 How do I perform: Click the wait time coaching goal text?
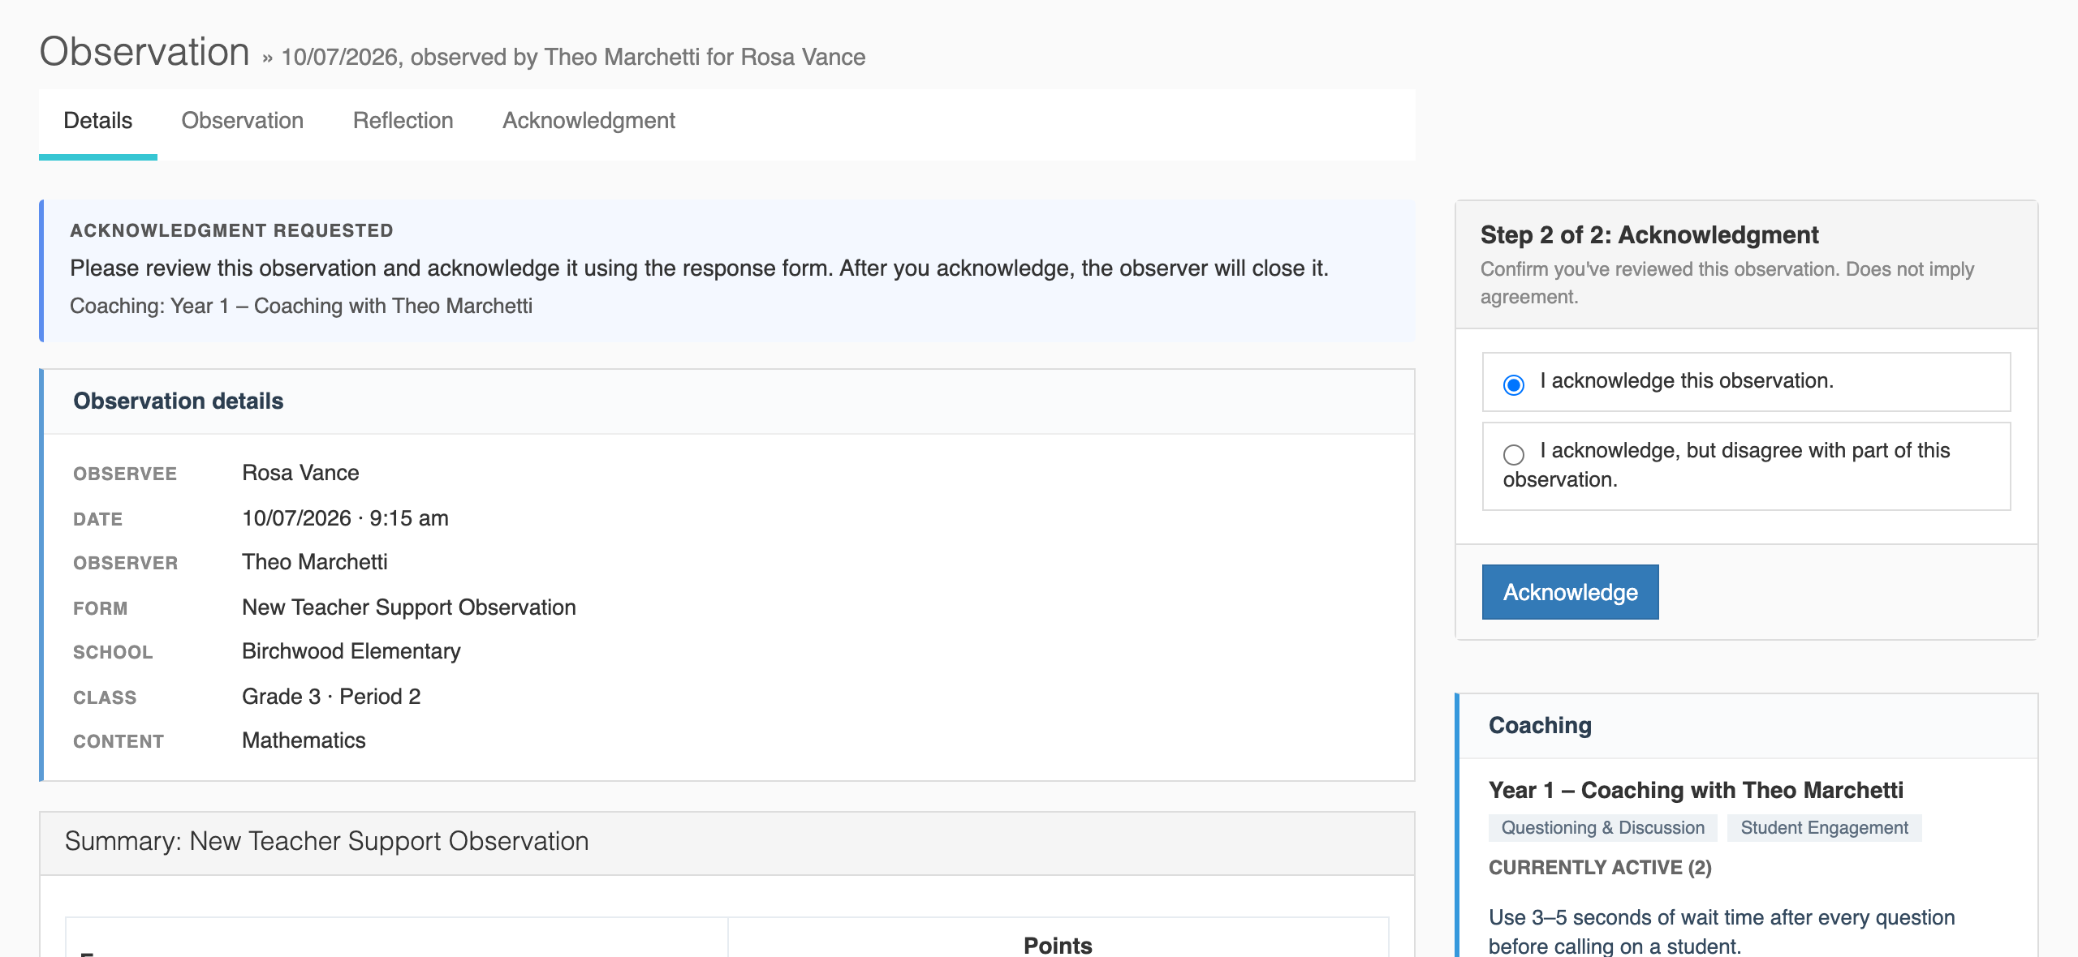1722,931
